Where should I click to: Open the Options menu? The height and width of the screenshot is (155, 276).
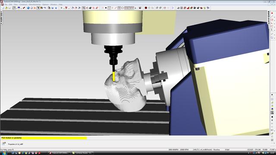45,4
